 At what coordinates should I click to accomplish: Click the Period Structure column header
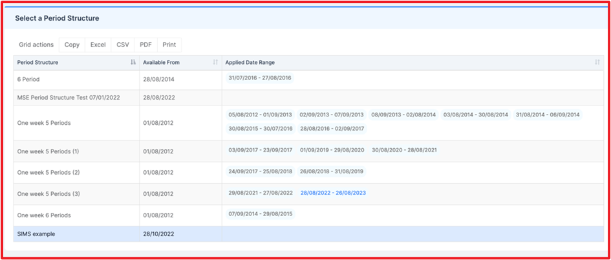point(76,62)
